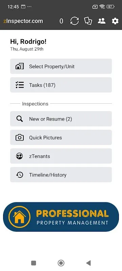The image size is (122, 271).
Task: Tap the sync refresh arrows icon
Action: pyautogui.click(x=75, y=21)
